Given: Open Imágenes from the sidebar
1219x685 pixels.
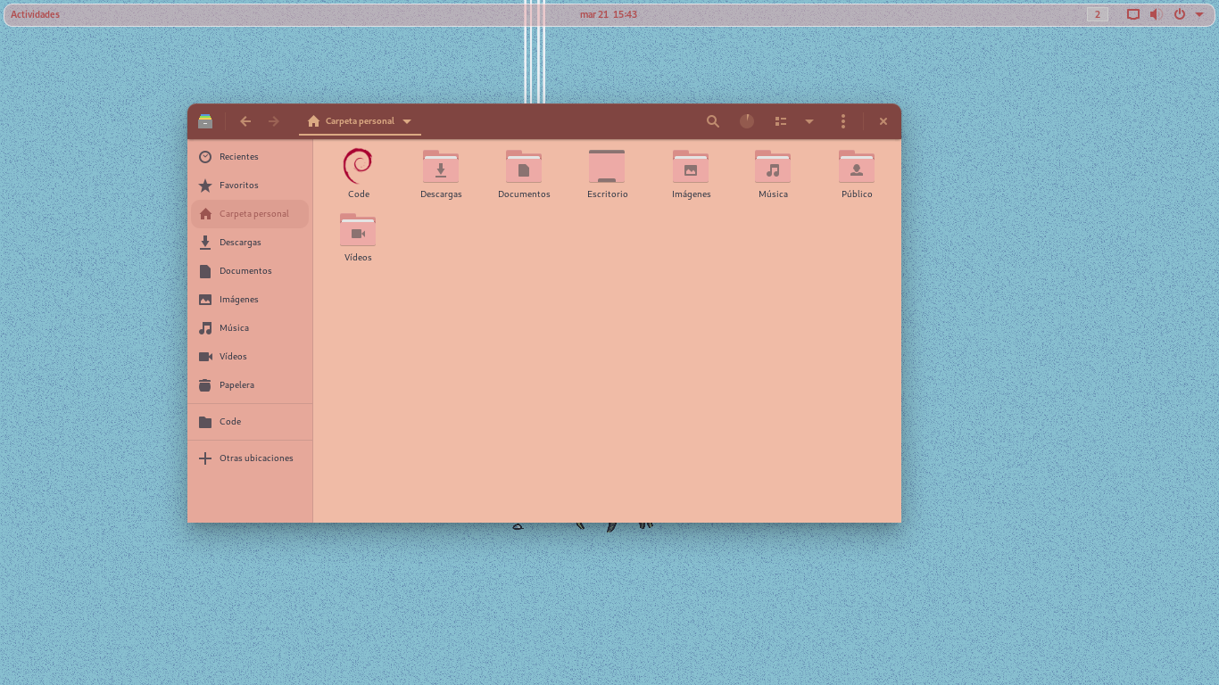Looking at the screenshot, I should (x=250, y=300).
